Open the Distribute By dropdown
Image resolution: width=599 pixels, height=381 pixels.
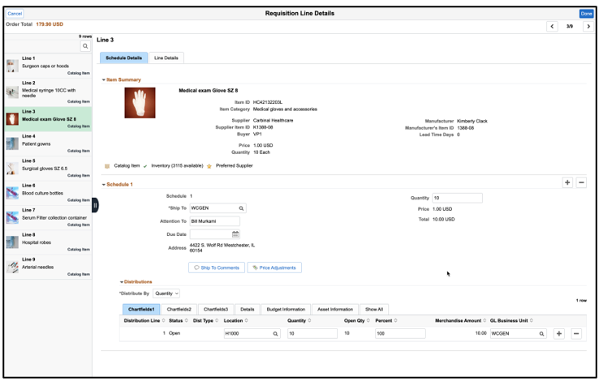coord(166,293)
